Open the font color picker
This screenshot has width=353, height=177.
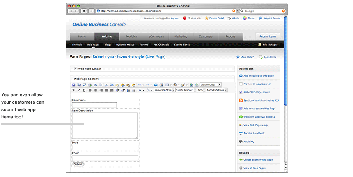pyautogui.click(x=140, y=90)
